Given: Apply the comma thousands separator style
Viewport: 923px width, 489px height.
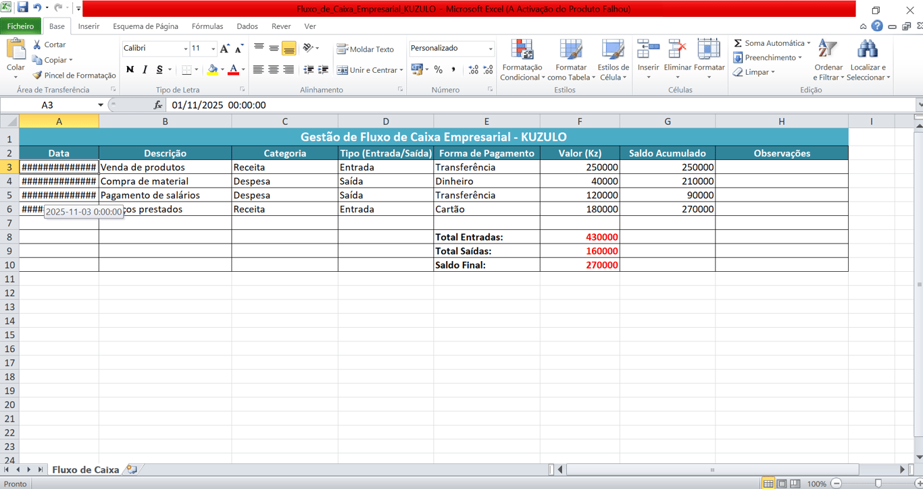Looking at the screenshot, I should tap(453, 69).
